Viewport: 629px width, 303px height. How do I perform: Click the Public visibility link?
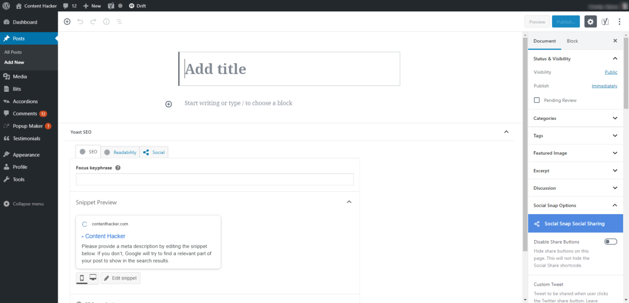[611, 72]
